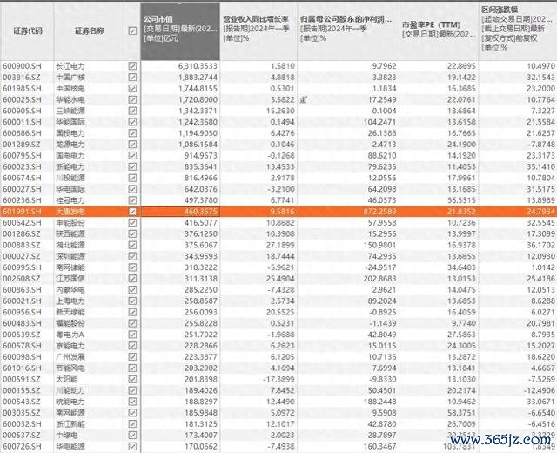Click the 证券名称 column header

(x=89, y=31)
